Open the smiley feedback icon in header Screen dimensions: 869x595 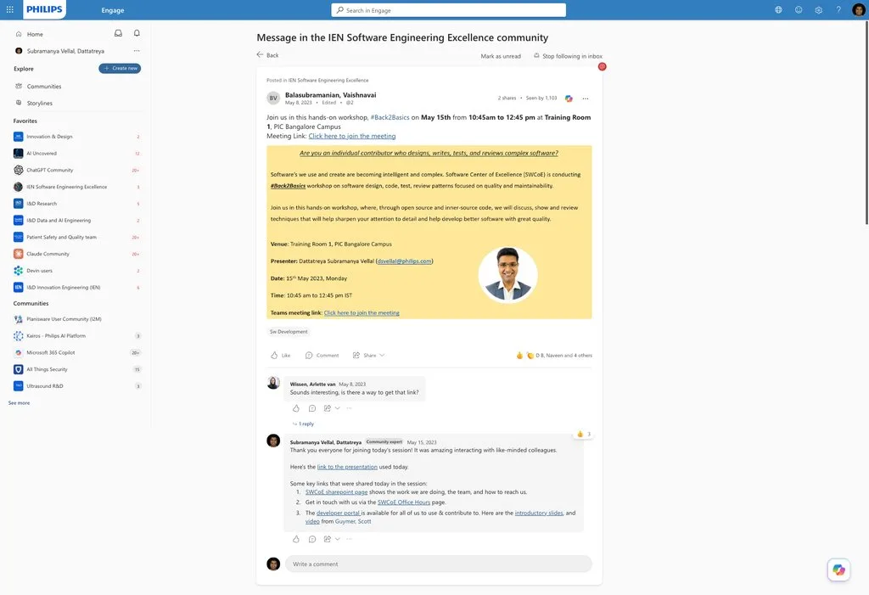point(799,9)
